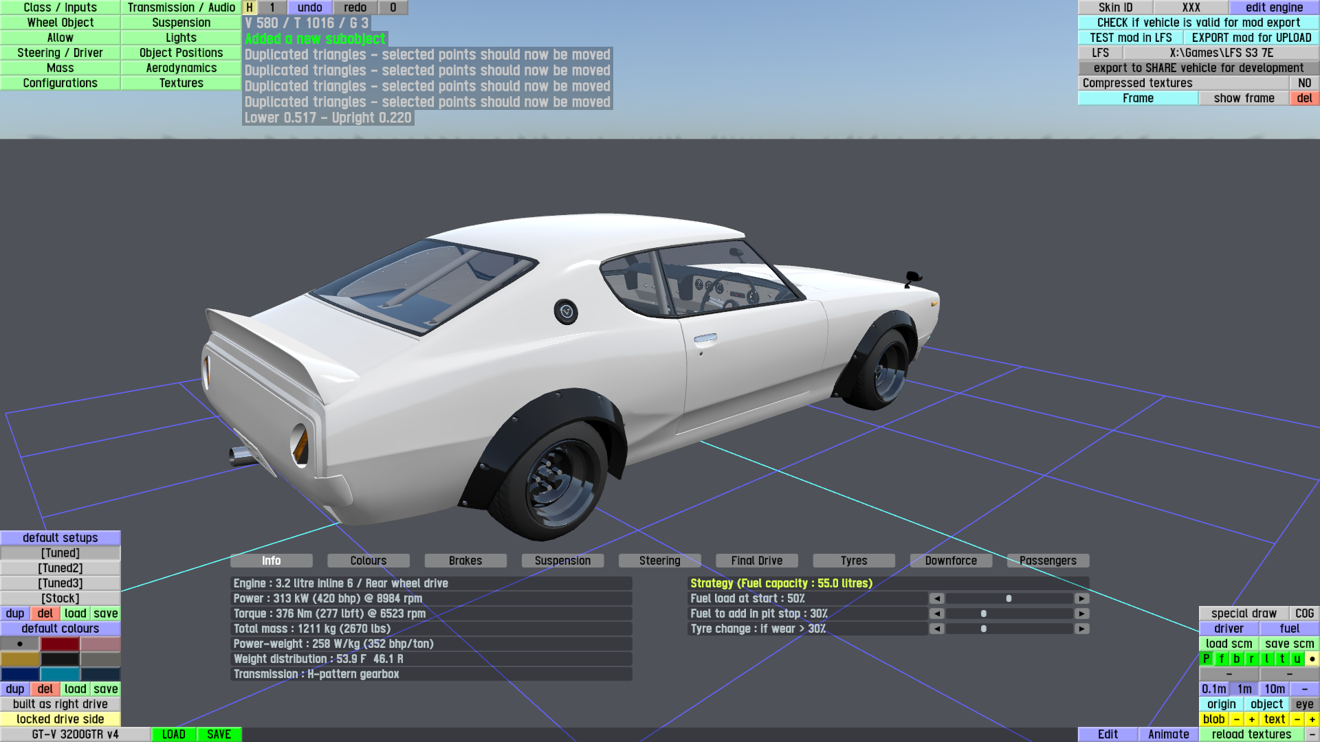Click the blob plus button
1320x742 pixels.
point(1251,719)
